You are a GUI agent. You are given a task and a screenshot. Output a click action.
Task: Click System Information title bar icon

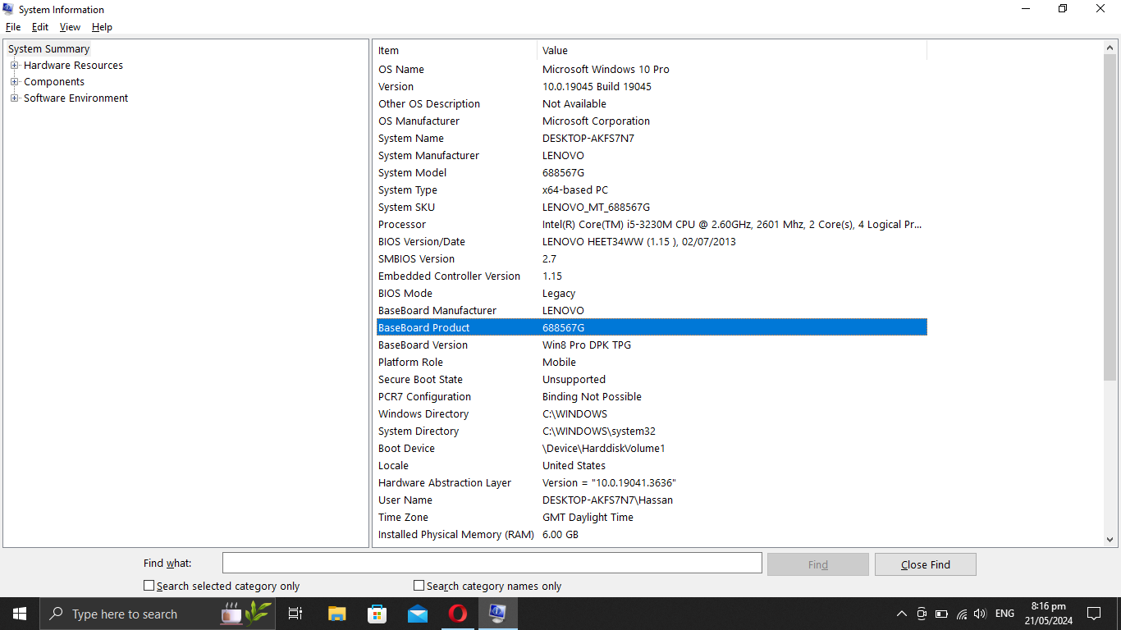click(8, 9)
